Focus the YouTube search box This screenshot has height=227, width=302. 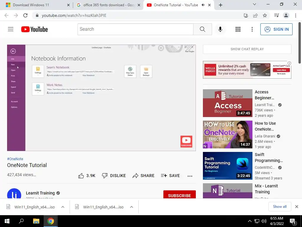[135, 29]
